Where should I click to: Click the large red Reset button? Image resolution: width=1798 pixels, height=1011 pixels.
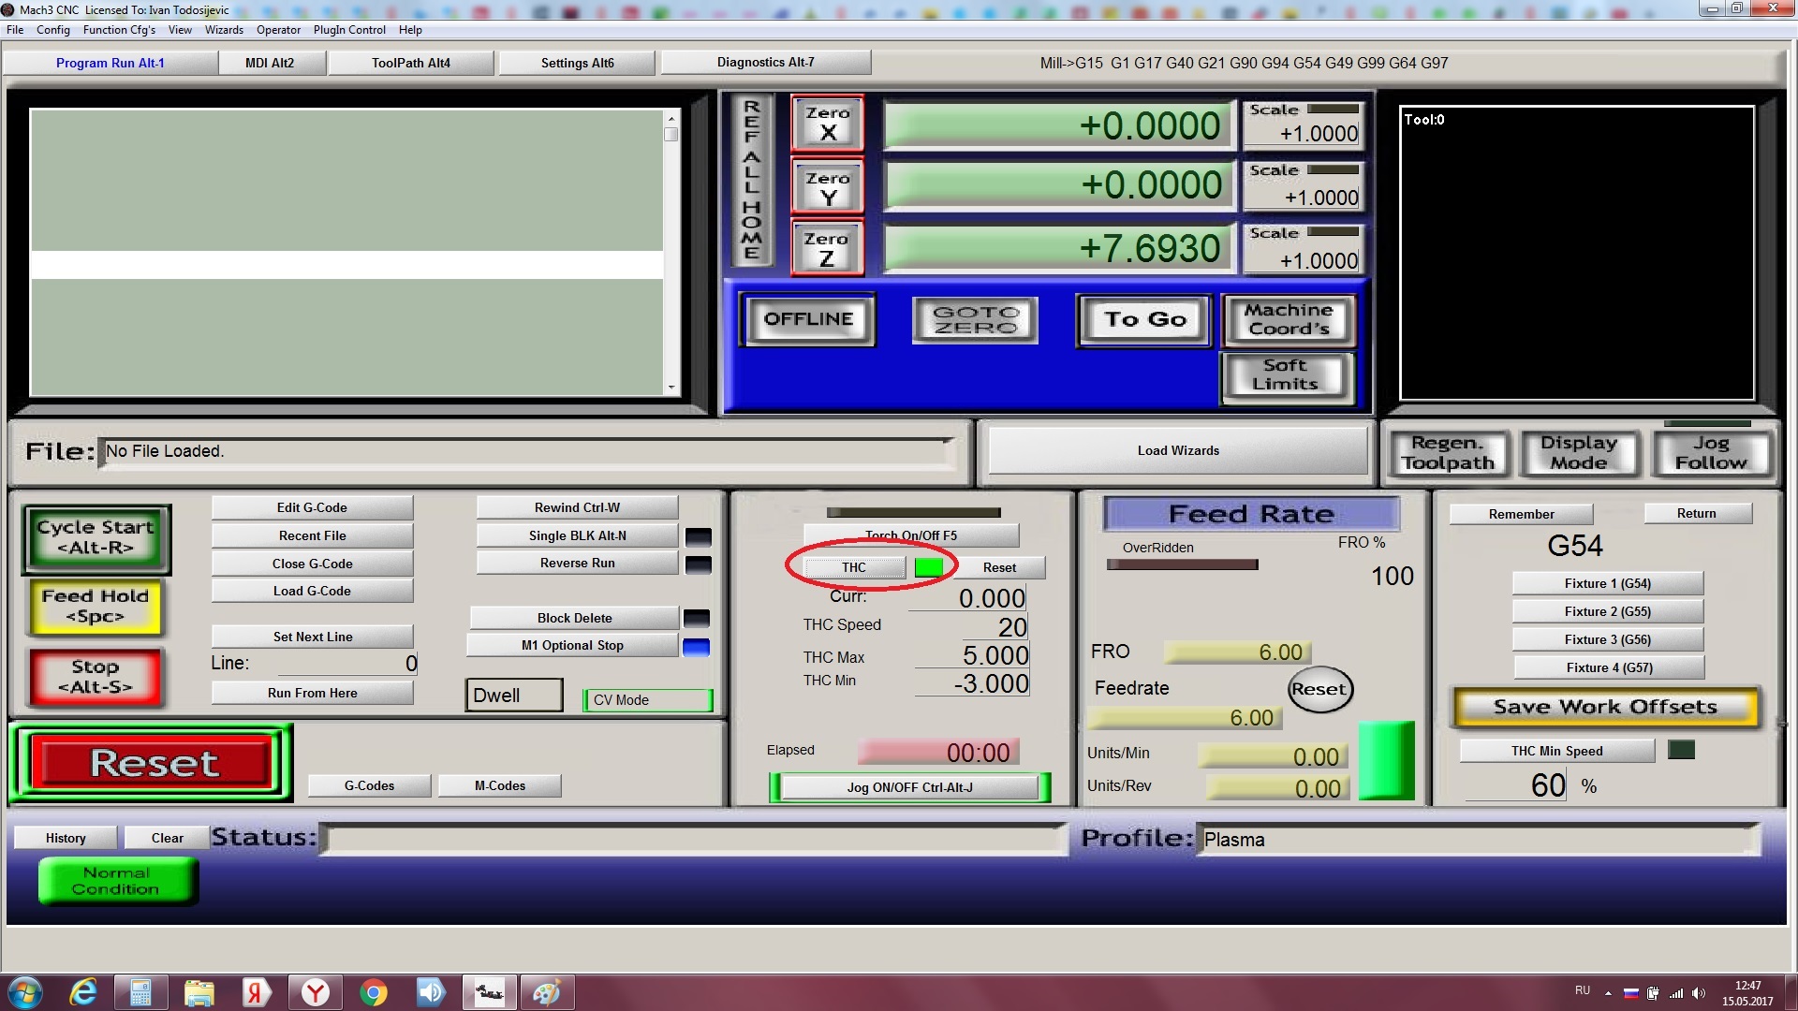[153, 763]
